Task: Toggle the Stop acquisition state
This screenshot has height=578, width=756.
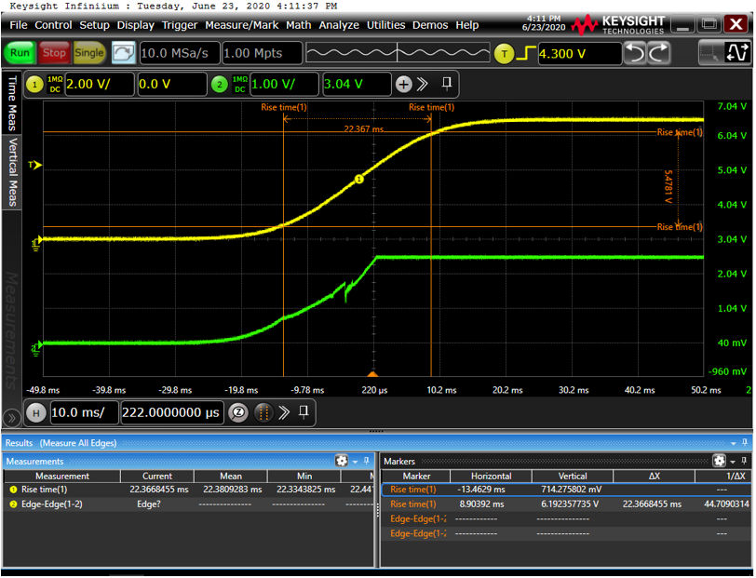Action: 54,53
